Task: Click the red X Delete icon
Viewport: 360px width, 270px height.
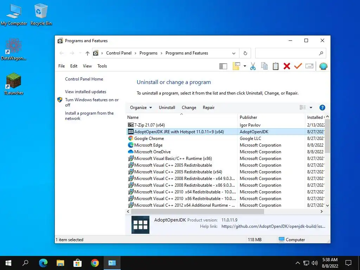Action: 287,66
